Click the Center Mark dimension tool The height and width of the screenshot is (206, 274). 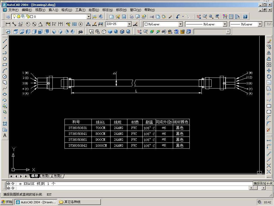[x=81, y=24]
